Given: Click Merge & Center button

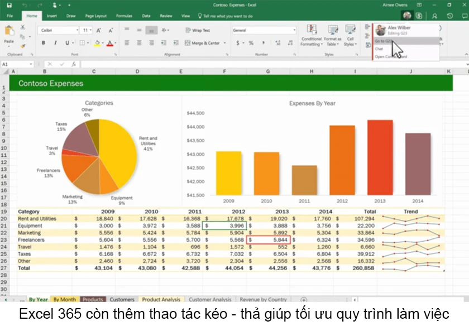Looking at the screenshot, I should (203, 43).
